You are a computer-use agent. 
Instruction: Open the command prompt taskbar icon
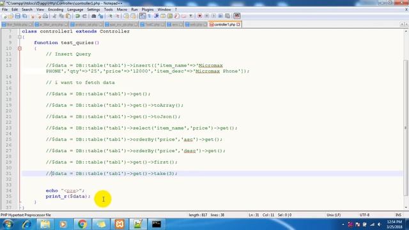pos(157,224)
